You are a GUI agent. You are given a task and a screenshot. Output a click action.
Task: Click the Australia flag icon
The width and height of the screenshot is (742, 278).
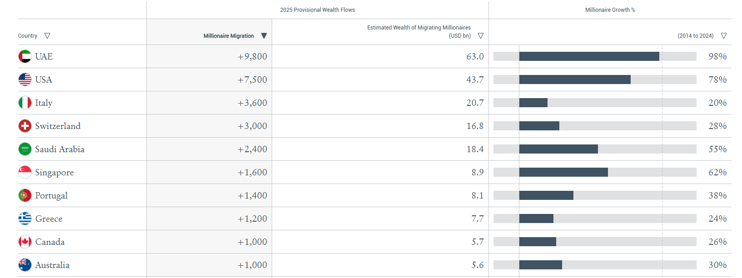click(x=25, y=265)
